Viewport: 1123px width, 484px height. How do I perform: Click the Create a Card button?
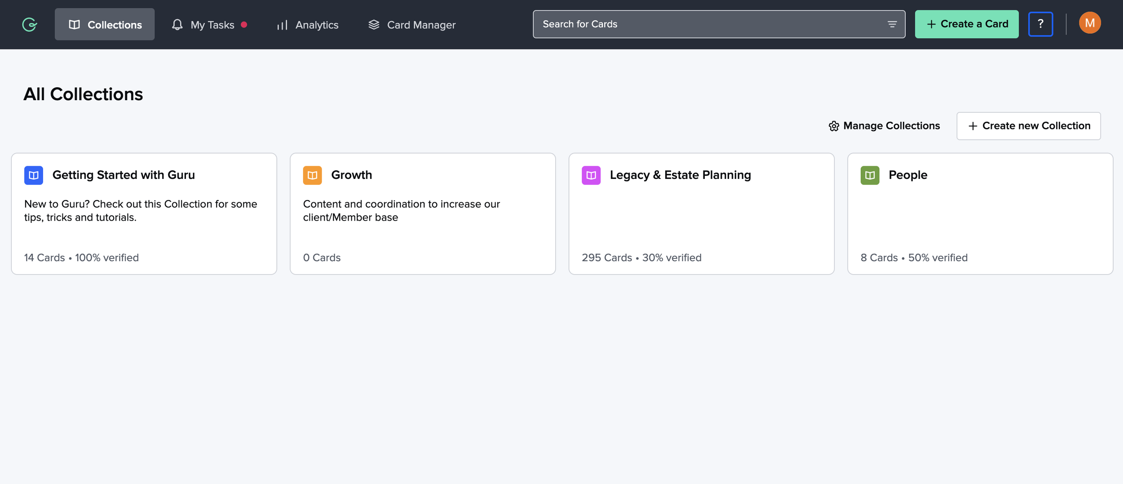click(967, 24)
